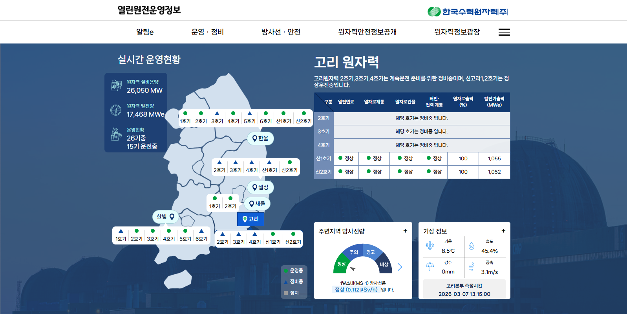Open the hamburger menu icon
This screenshot has height=315, width=627.
[x=504, y=32]
